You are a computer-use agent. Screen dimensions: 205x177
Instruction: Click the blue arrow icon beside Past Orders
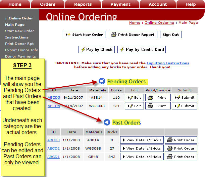pos(107,122)
